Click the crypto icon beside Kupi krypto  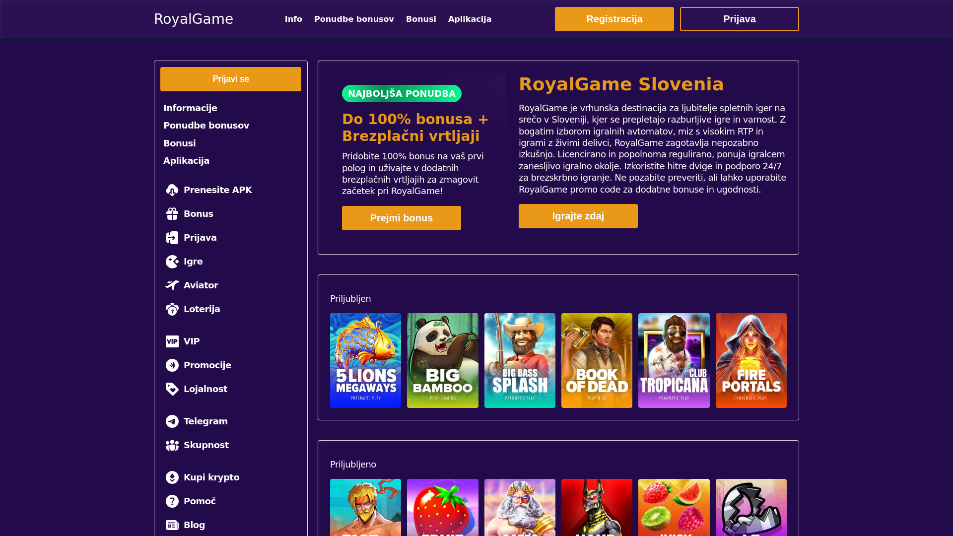click(172, 477)
